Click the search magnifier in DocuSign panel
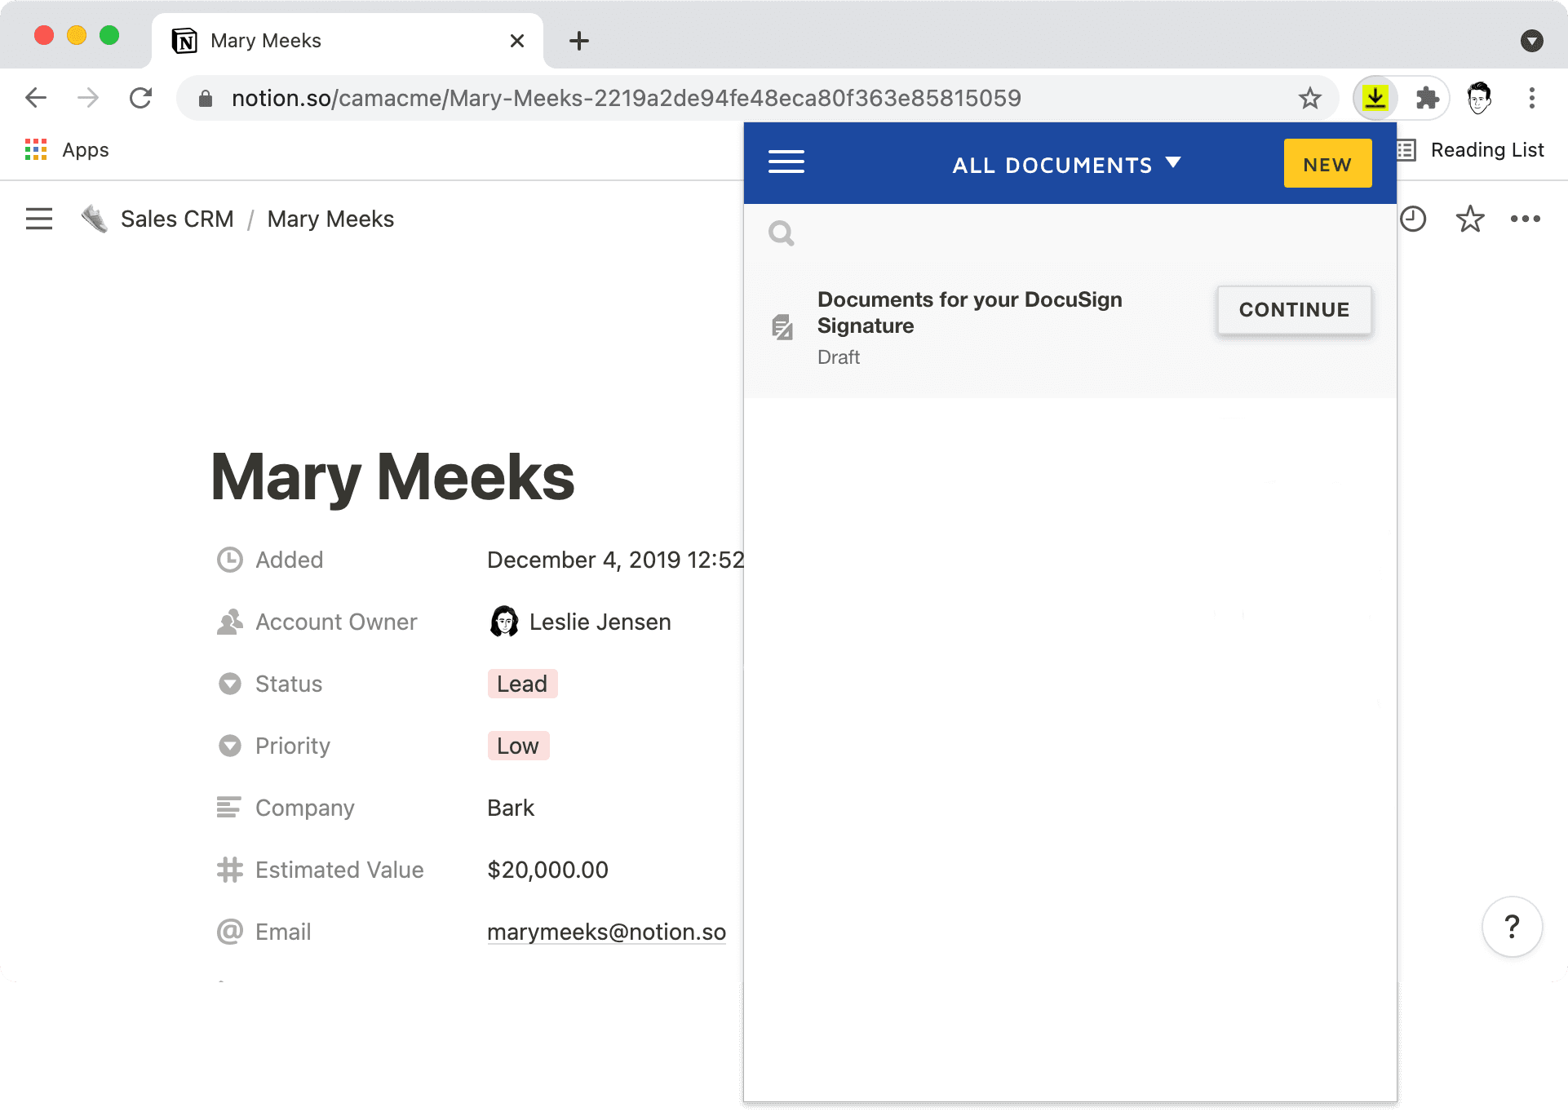This screenshot has width=1568, height=1116. click(781, 233)
